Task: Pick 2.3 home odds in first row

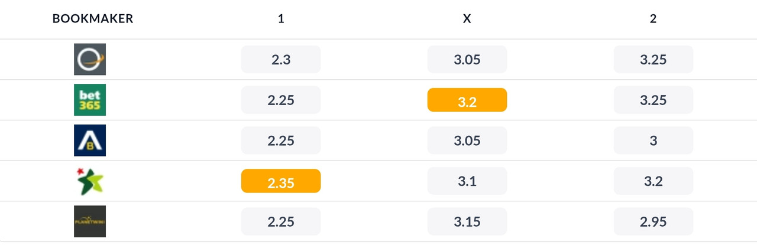Action: click(x=281, y=60)
